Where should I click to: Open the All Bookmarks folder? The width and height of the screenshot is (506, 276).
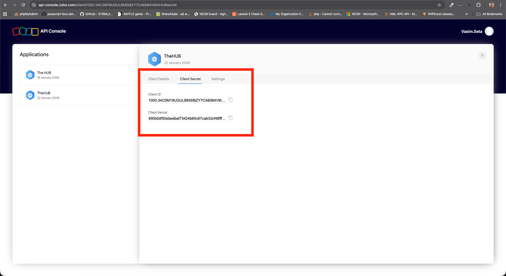click(489, 14)
